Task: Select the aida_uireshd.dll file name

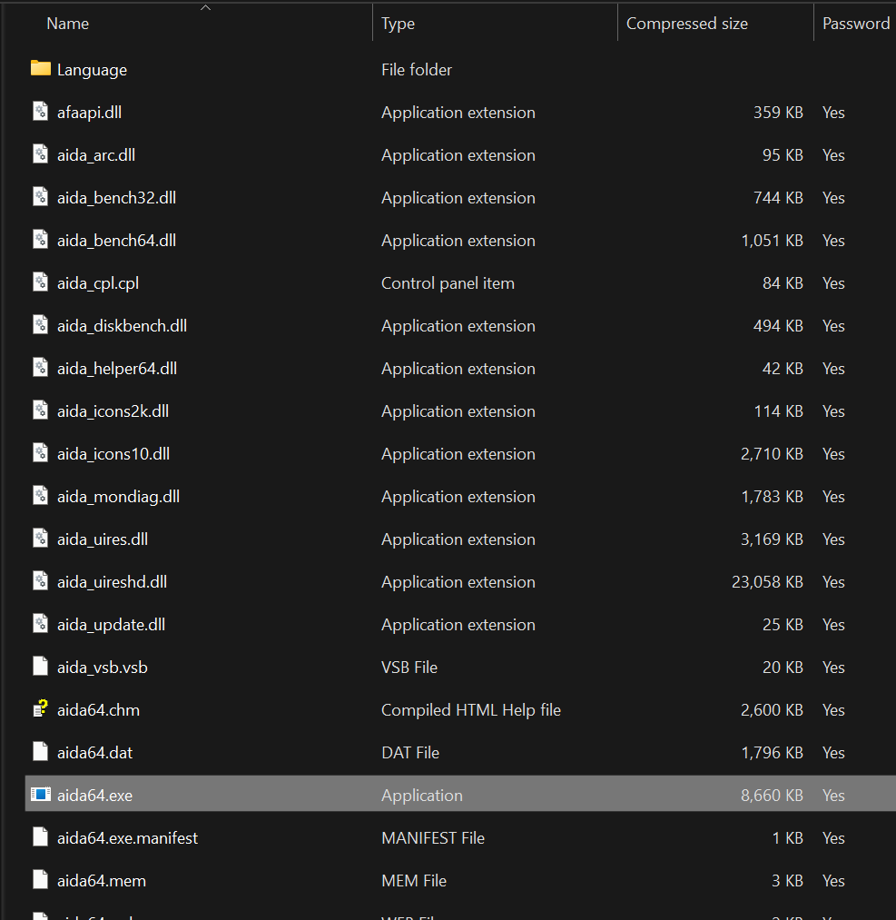Action: (x=112, y=582)
